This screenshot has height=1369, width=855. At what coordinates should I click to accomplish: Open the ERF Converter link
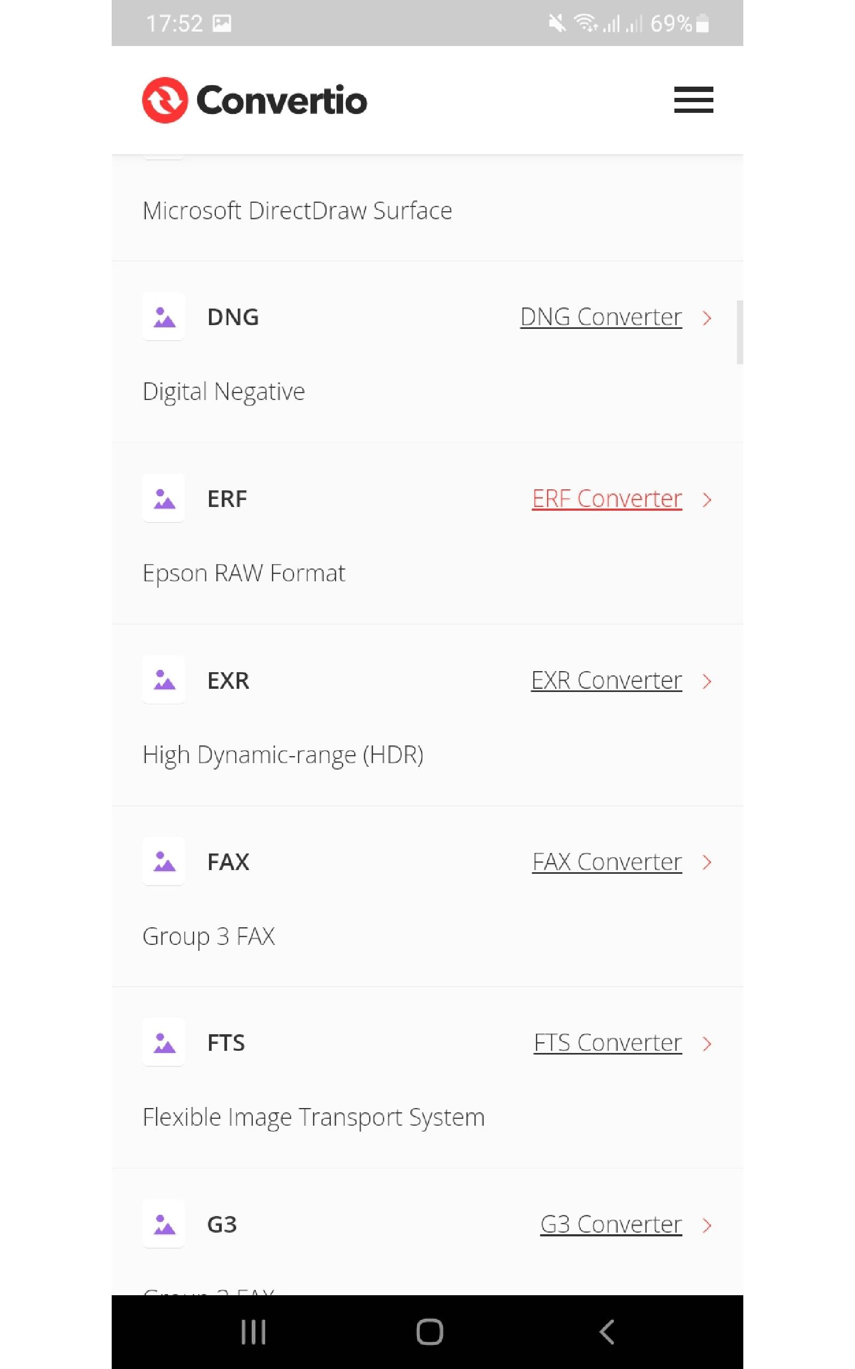(606, 499)
